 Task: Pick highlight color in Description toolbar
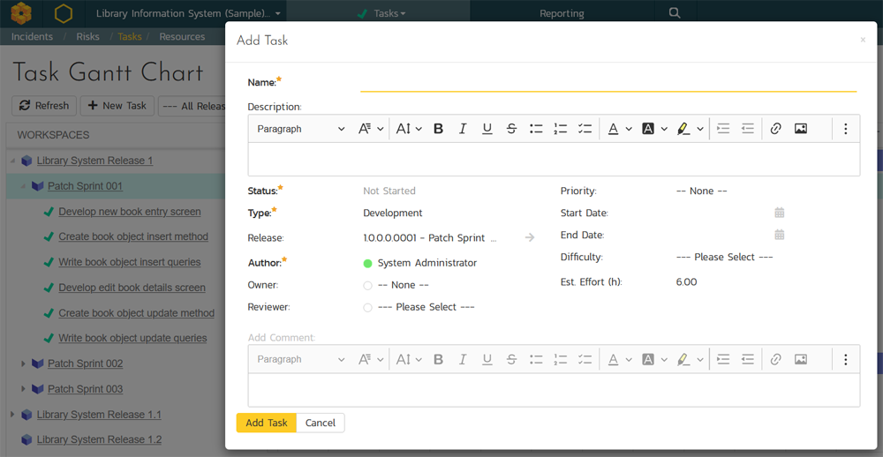(x=683, y=129)
